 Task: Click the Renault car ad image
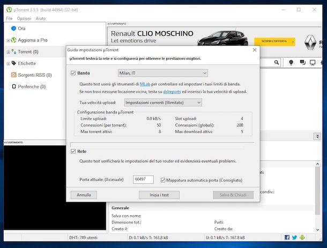222,38
